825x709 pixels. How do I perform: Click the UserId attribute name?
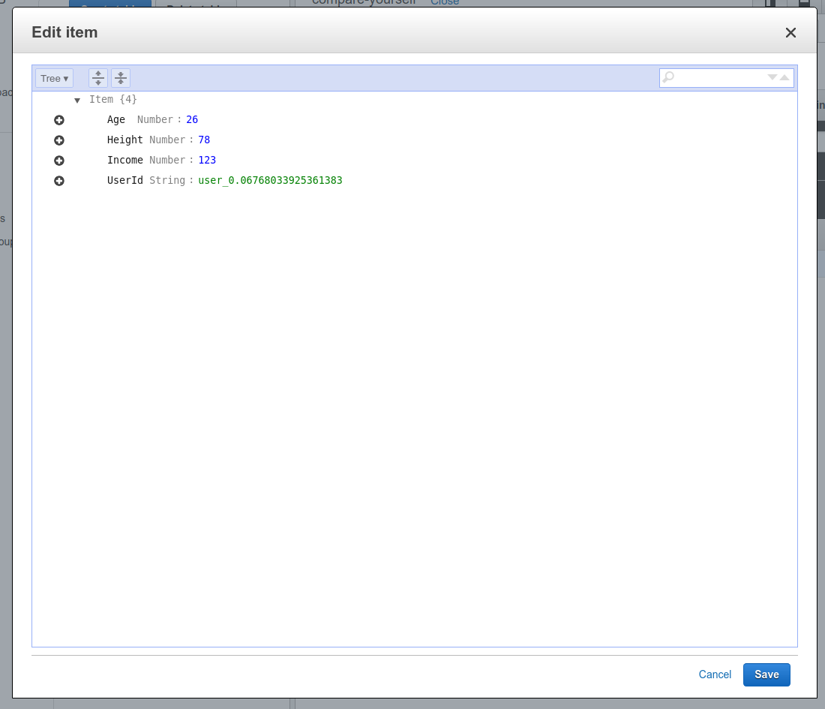click(x=124, y=180)
